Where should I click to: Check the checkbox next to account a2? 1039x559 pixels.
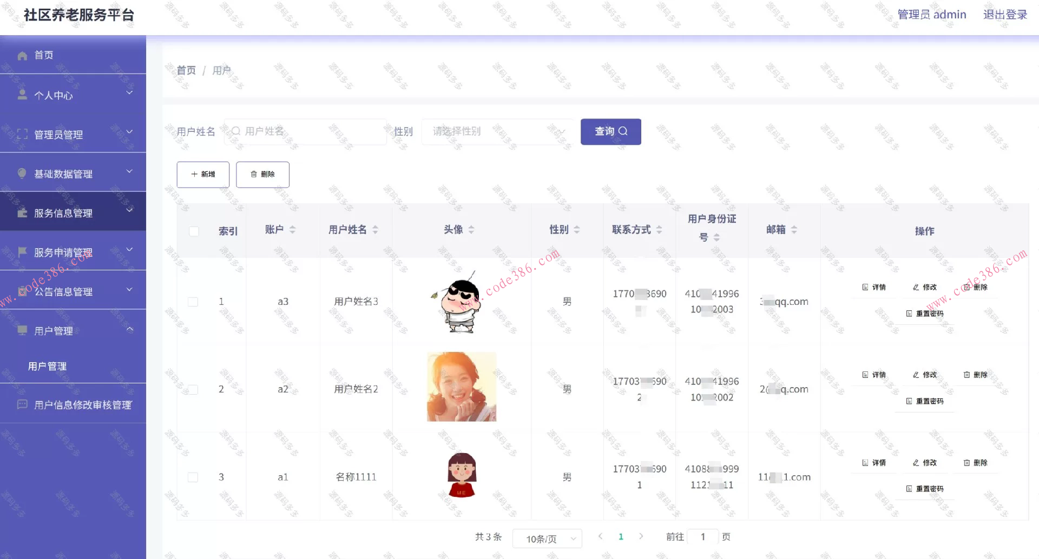pos(193,388)
